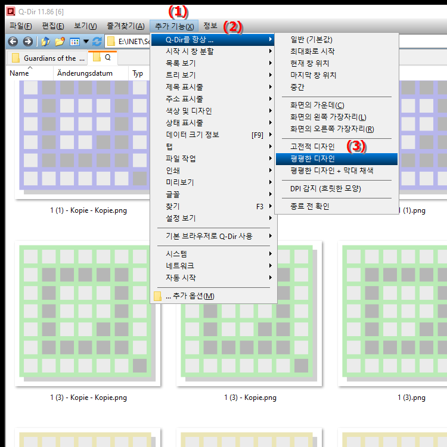Click the refresh arrows icon
447x447 pixels.
[97, 42]
